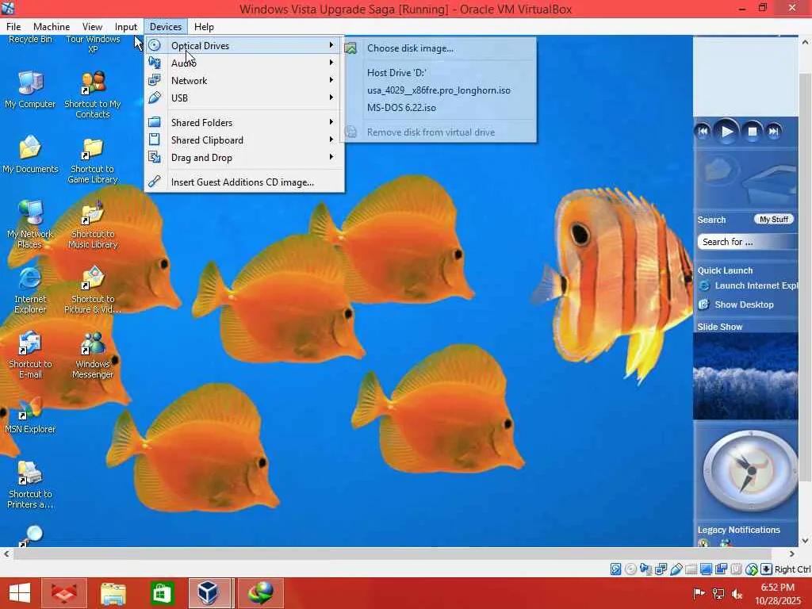Open the Machine menu

coord(52,26)
